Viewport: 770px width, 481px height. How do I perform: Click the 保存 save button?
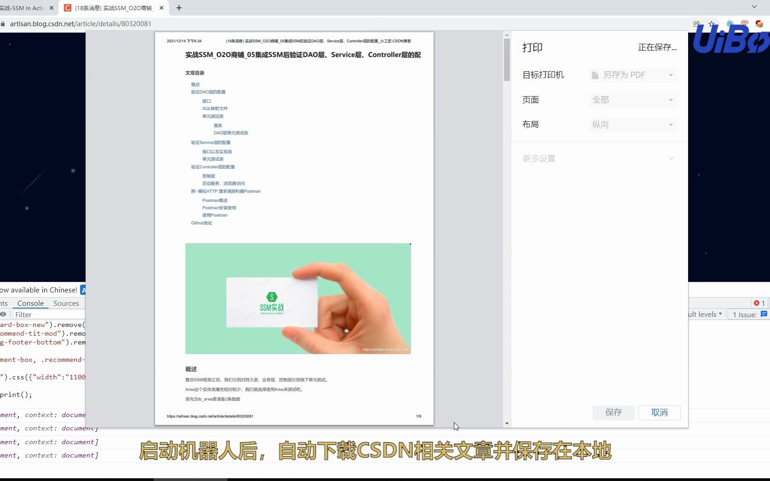coord(614,412)
